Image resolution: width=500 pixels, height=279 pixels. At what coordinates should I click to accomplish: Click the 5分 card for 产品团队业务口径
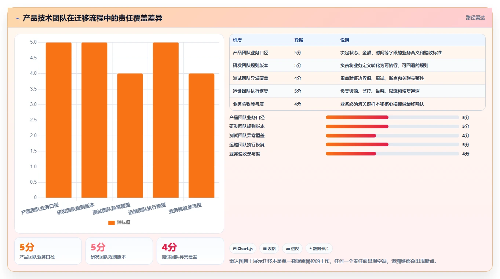click(48, 251)
